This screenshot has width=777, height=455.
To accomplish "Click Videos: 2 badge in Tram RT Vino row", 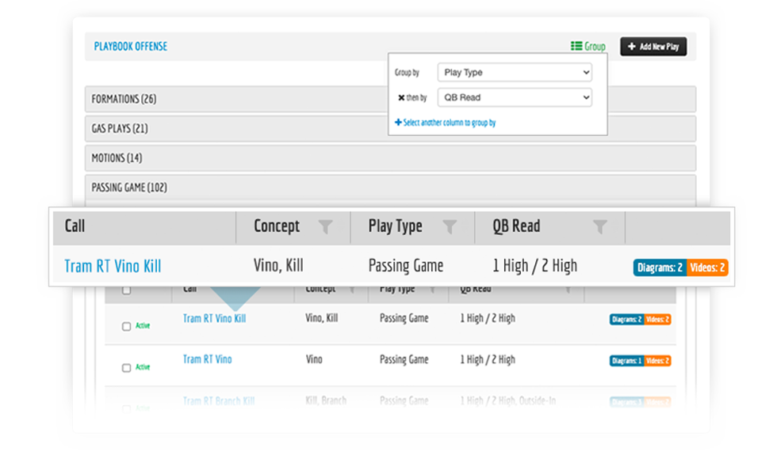I will pos(657,361).
